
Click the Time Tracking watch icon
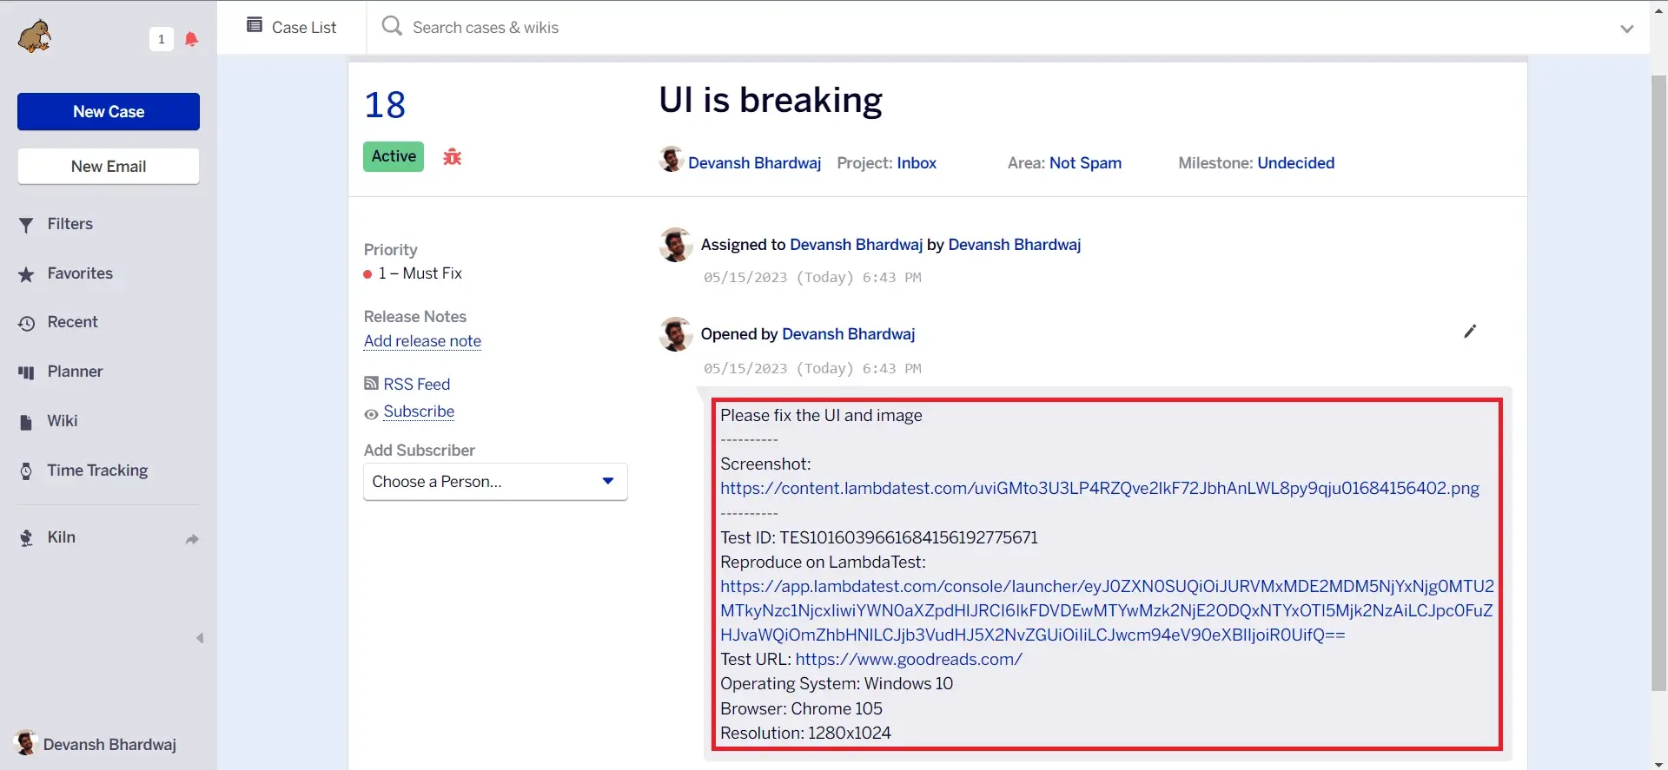[x=26, y=471]
